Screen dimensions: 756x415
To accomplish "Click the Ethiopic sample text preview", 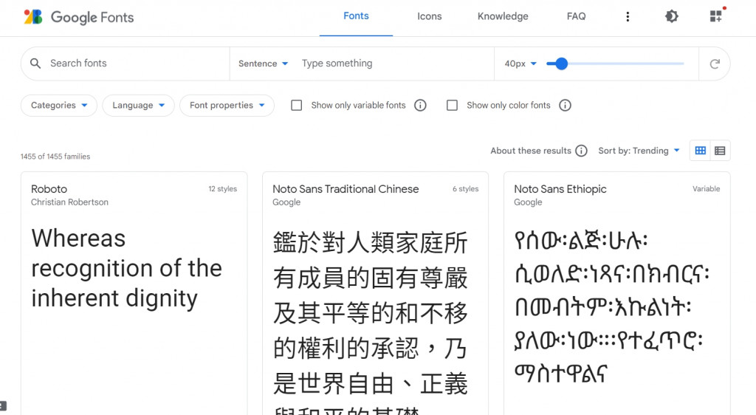I will click(611, 306).
